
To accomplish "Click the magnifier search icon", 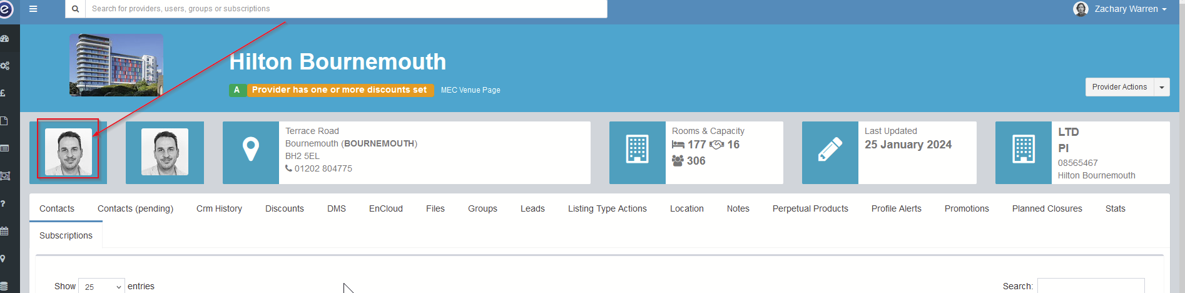I will [75, 9].
